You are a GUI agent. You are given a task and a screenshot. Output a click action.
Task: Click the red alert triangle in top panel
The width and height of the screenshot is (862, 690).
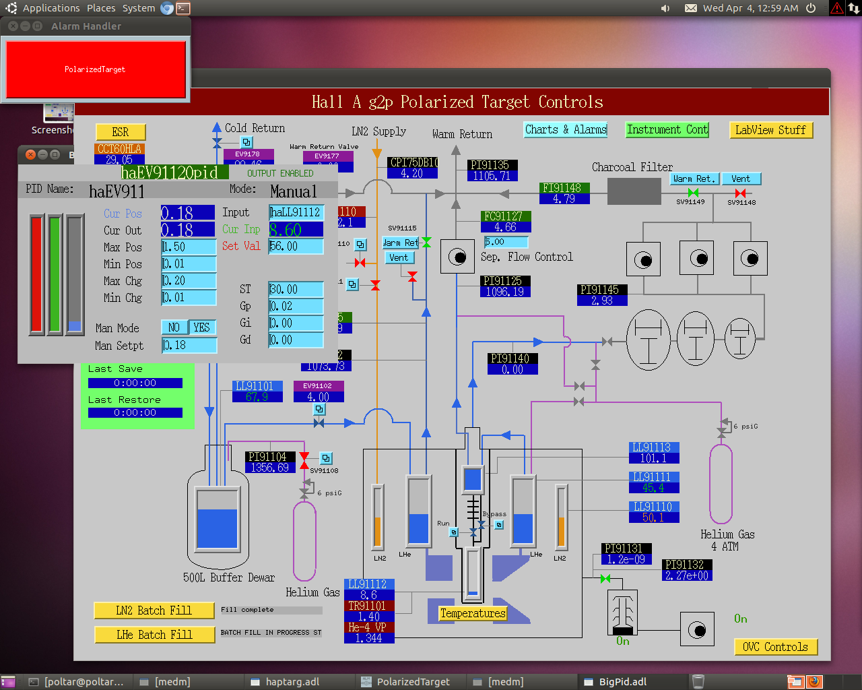point(837,8)
